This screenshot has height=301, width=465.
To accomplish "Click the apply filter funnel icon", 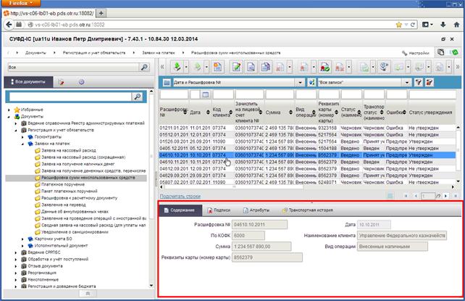I will point(418,82).
